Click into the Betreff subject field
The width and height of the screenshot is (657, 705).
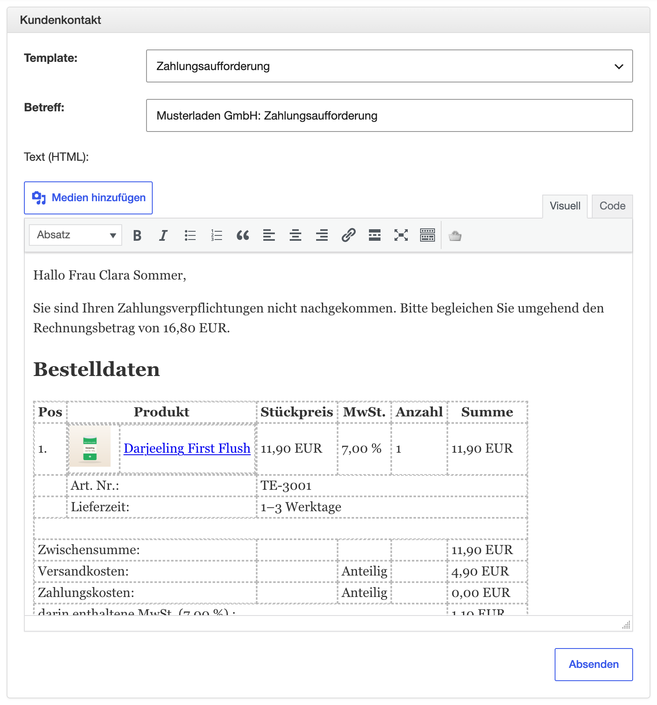(390, 115)
